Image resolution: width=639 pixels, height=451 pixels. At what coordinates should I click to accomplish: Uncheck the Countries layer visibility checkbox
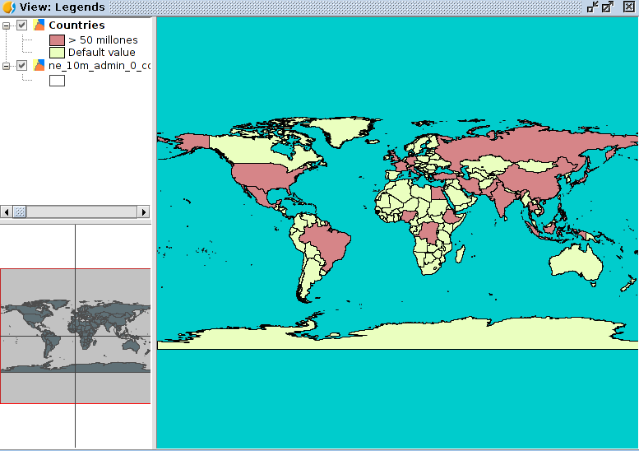[x=22, y=26]
